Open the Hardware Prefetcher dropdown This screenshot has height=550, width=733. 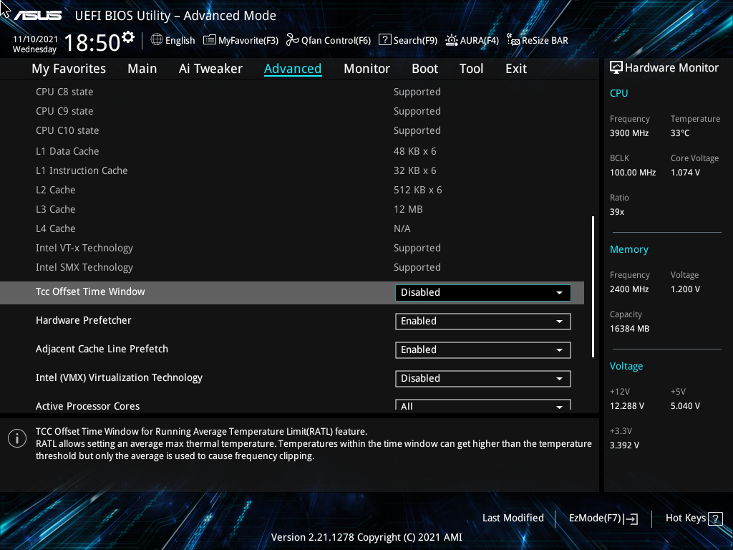point(483,322)
